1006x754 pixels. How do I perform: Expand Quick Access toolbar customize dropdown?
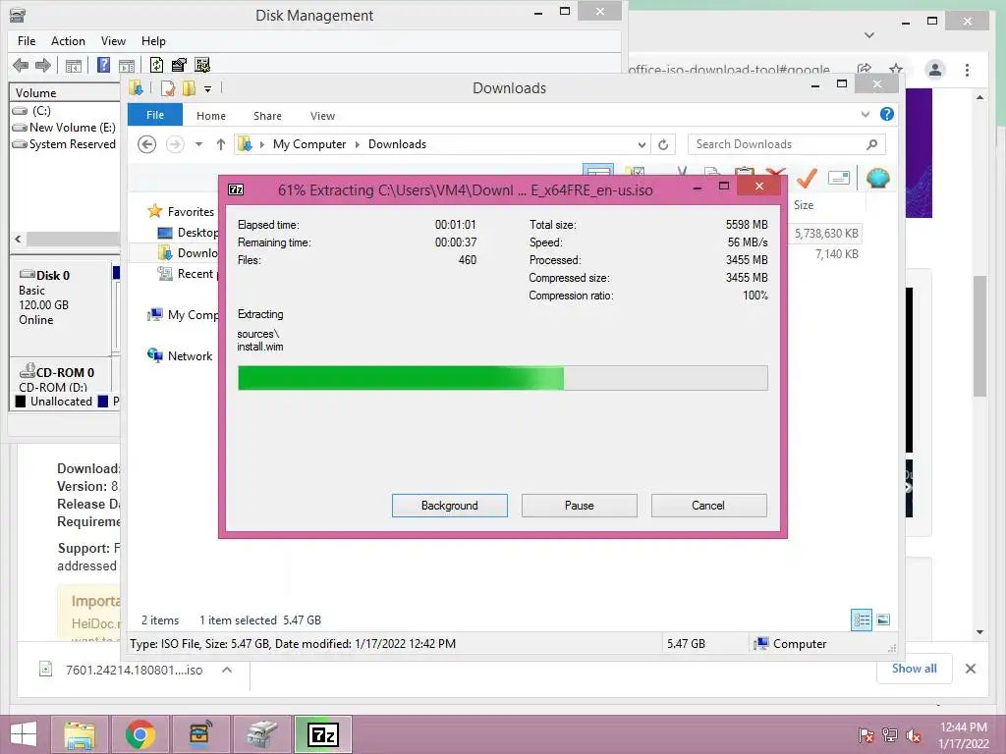(208, 89)
